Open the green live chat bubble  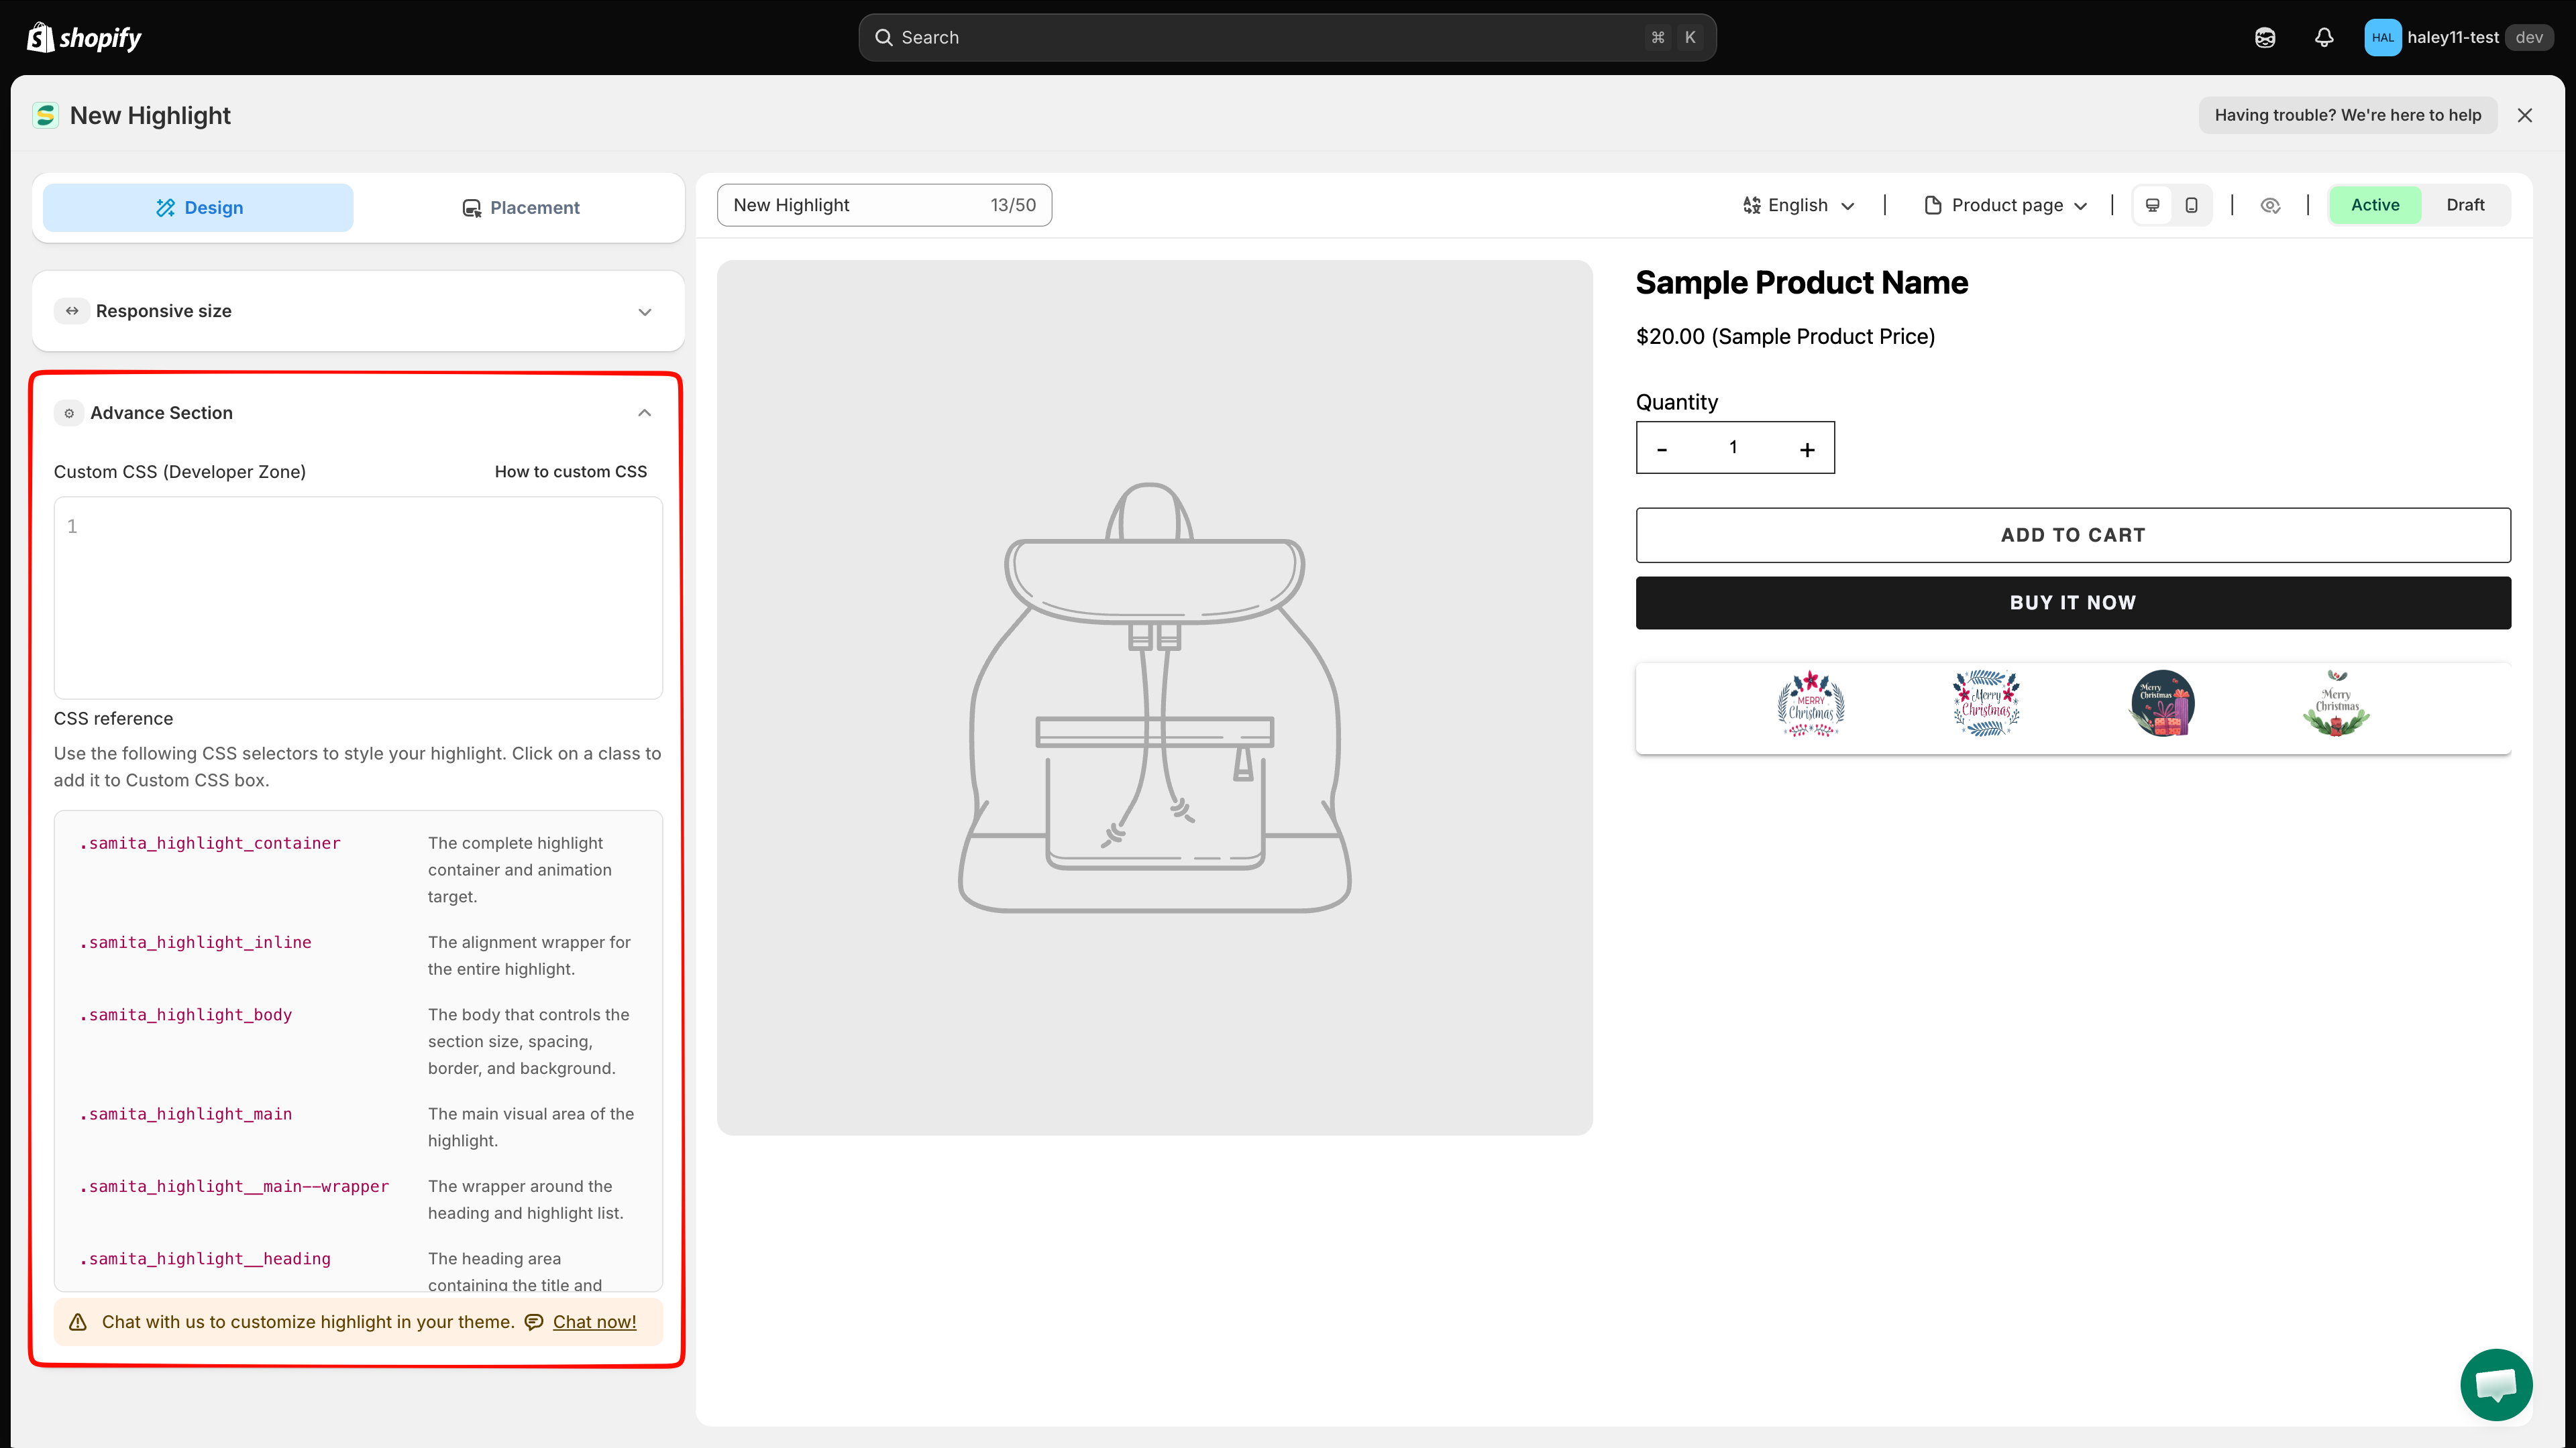2496,1385
